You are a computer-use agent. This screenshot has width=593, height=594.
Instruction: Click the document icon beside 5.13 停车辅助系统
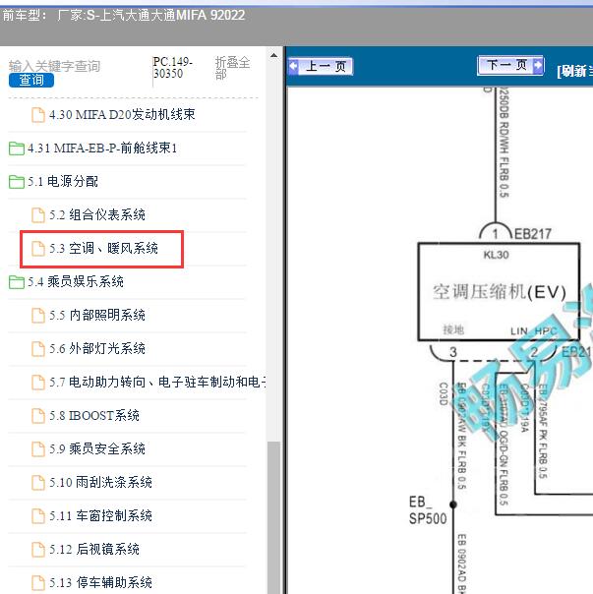coord(38,582)
